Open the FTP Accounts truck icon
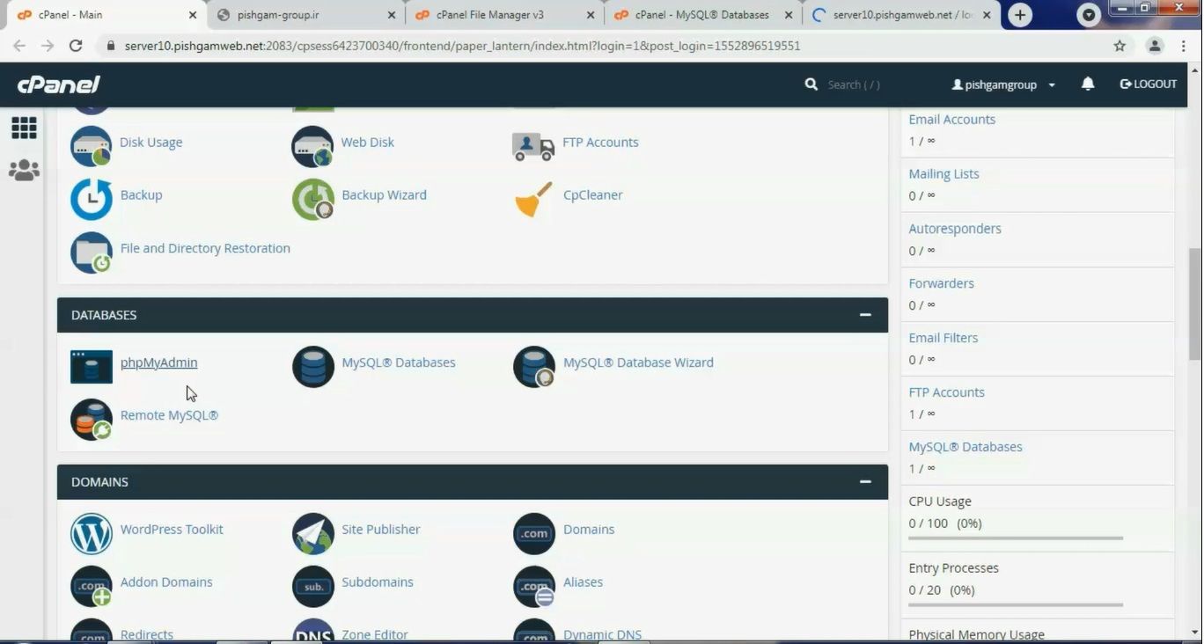This screenshot has height=644, width=1204. point(533,145)
